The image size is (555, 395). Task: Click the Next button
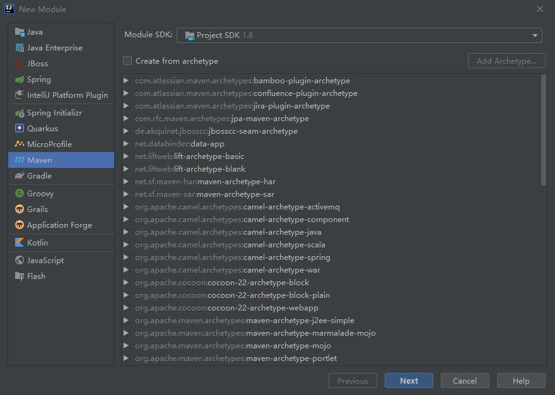click(x=409, y=380)
